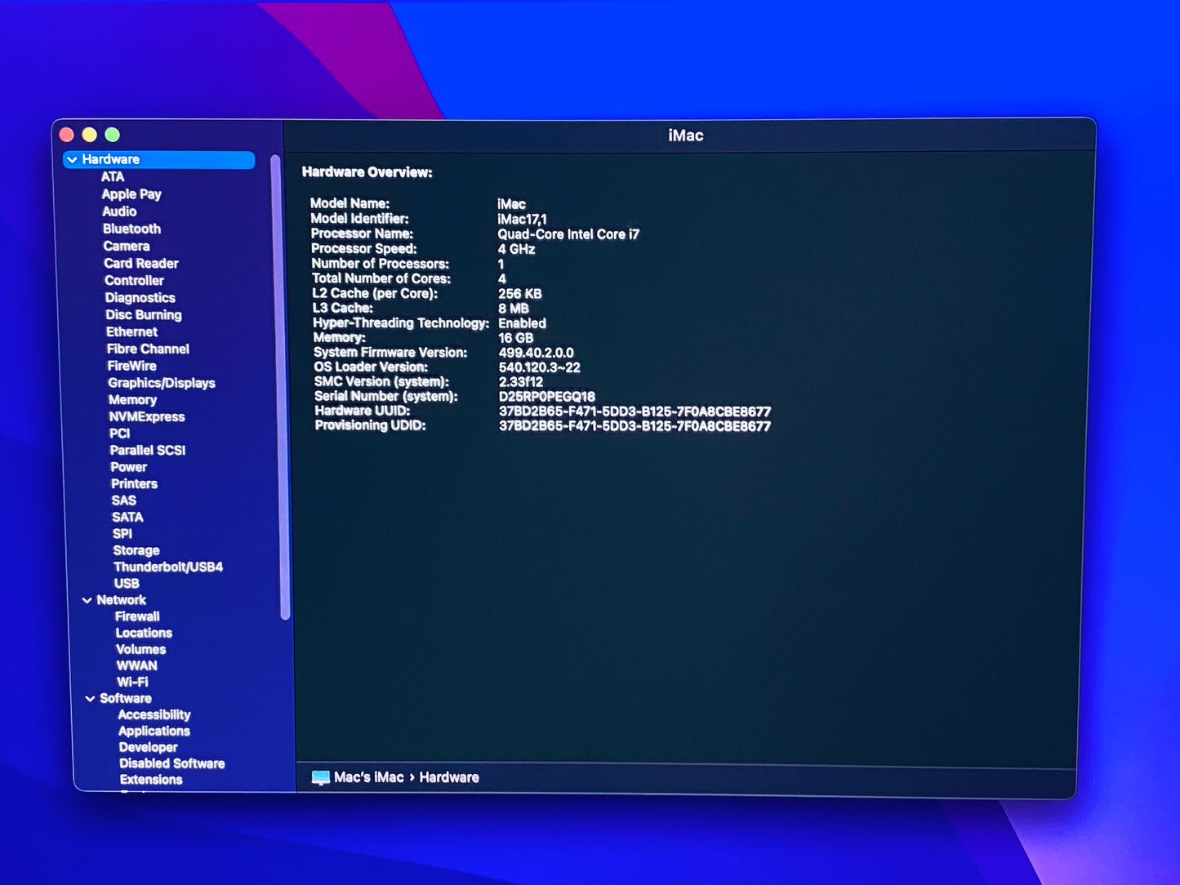Open the Disabled Software entry

172,763
